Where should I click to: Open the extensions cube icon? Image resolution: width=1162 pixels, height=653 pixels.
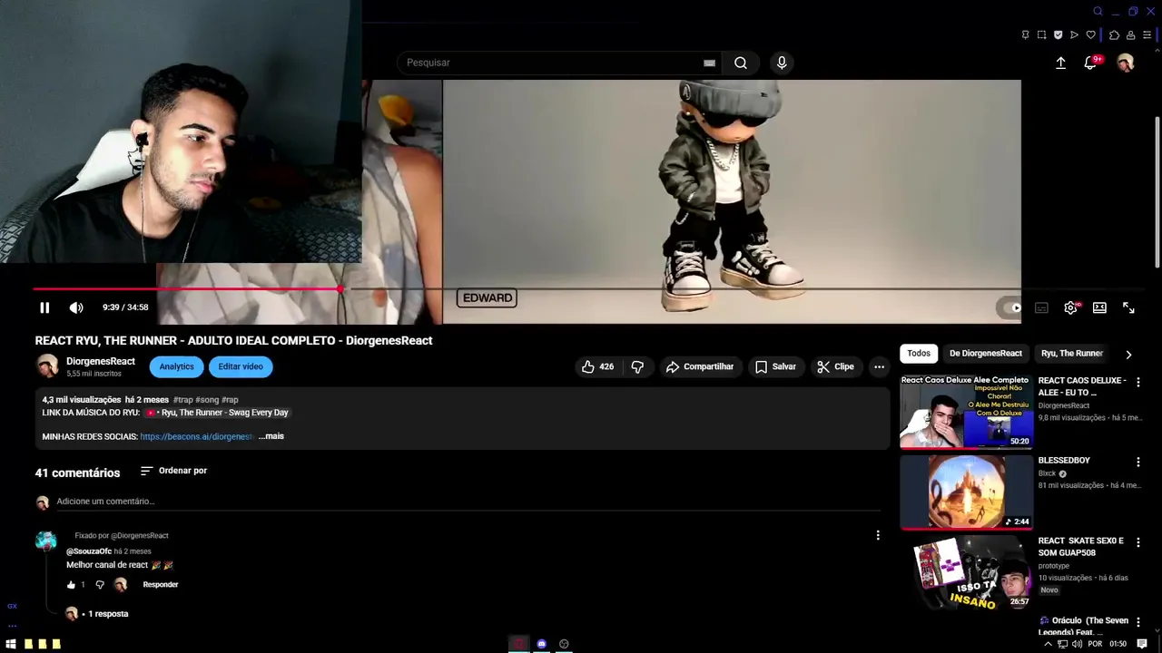point(1114,35)
